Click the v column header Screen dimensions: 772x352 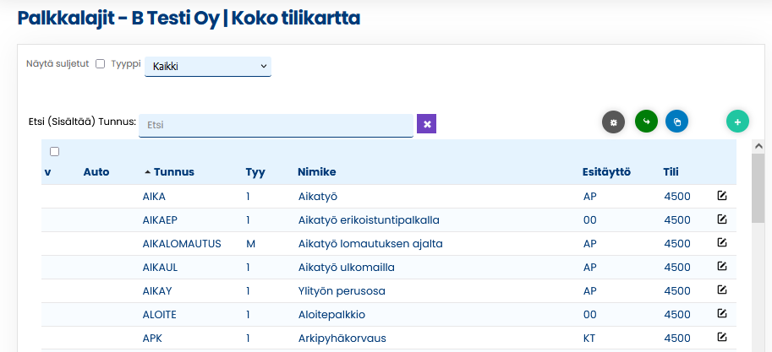point(47,172)
